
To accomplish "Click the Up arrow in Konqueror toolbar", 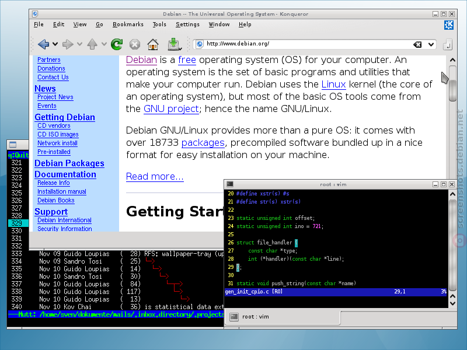I will [x=92, y=44].
